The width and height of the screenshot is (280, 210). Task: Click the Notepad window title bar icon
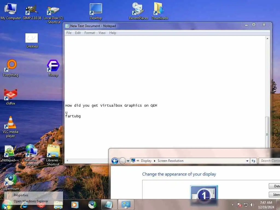pos(67,26)
